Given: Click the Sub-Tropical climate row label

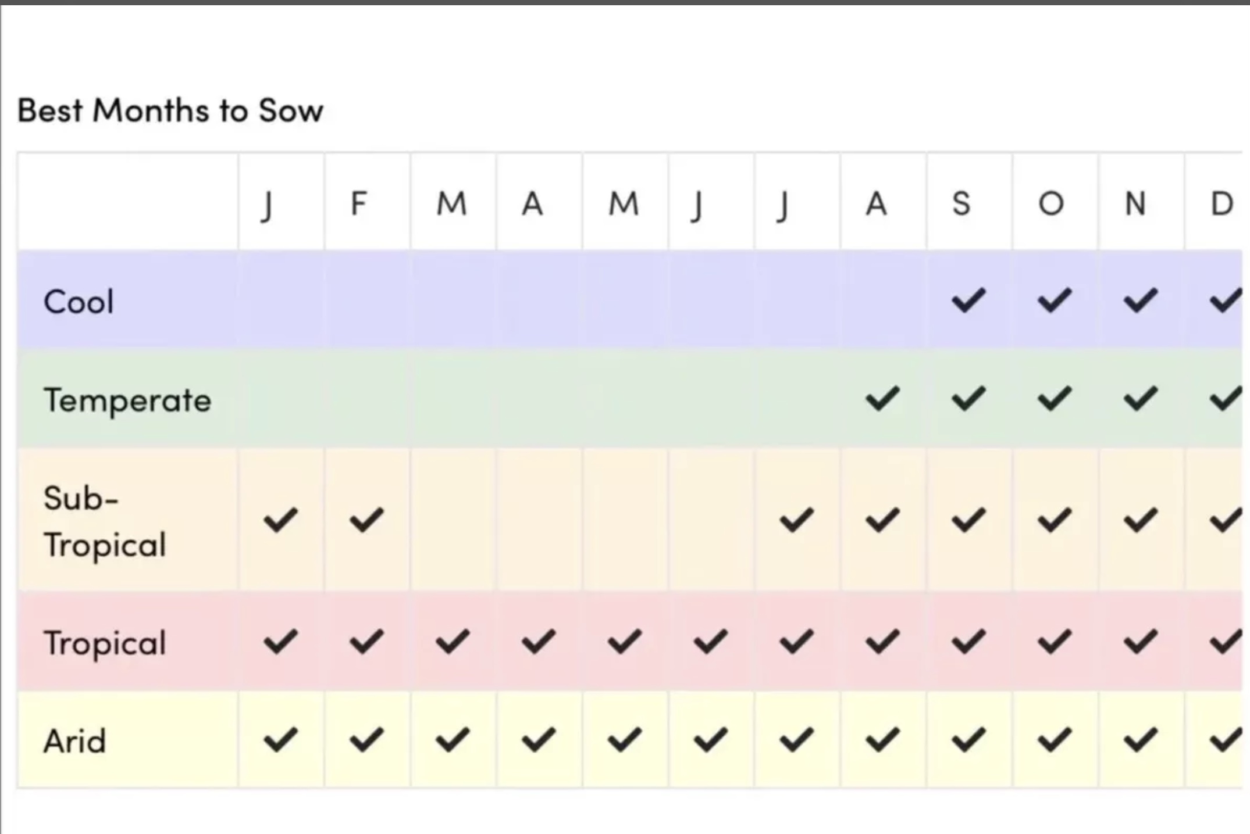Looking at the screenshot, I should (x=105, y=521).
